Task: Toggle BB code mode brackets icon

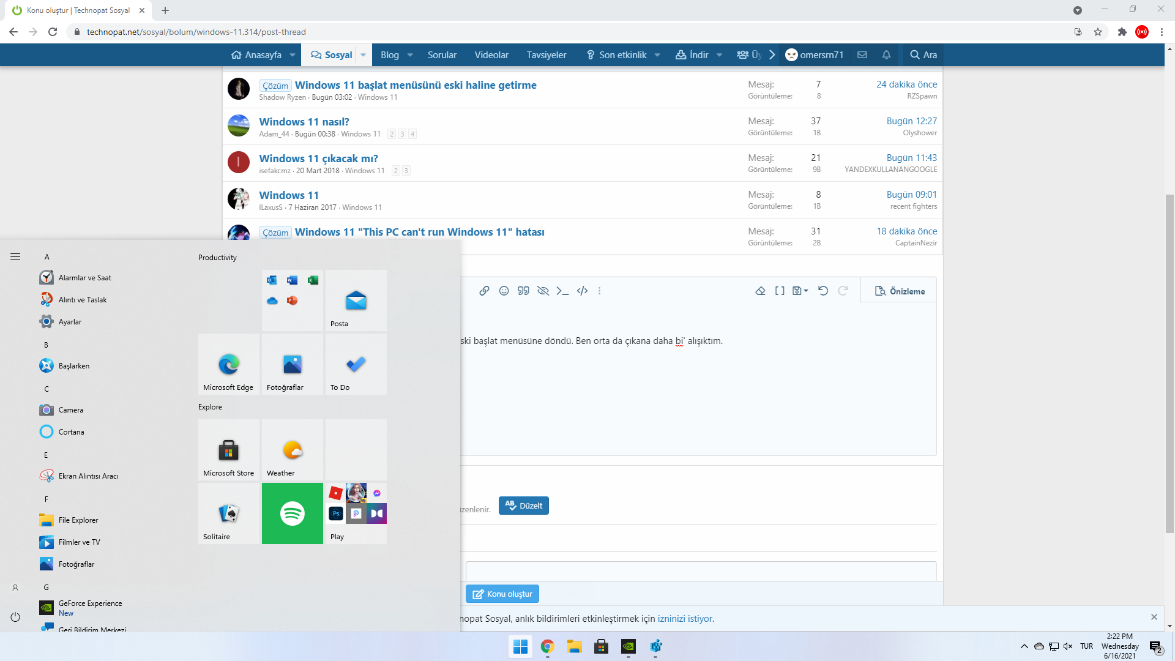Action: [x=780, y=291]
